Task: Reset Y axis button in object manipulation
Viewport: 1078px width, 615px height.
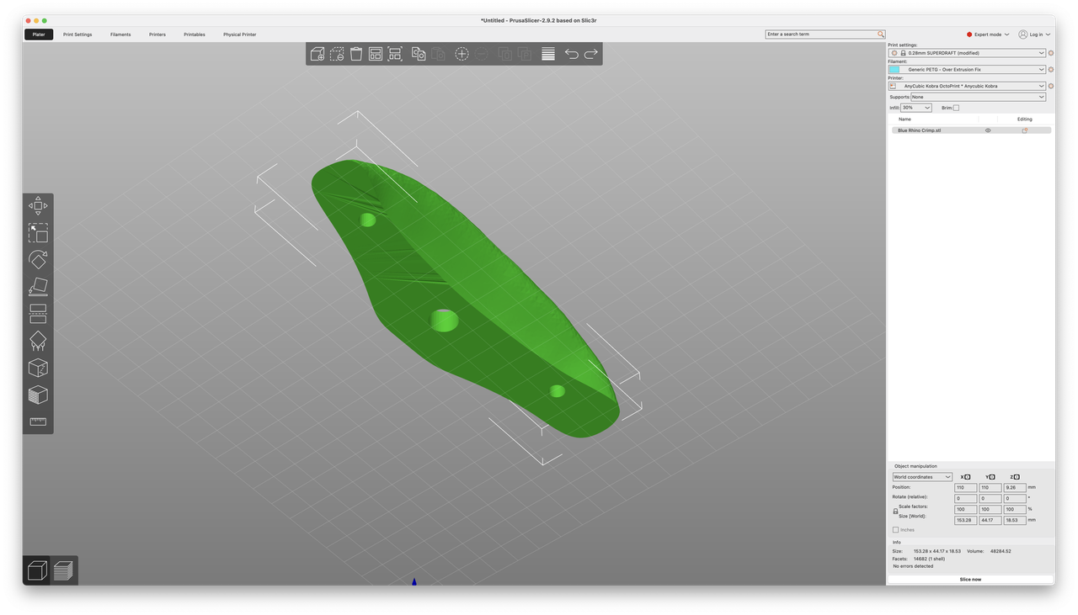Action: pyautogui.click(x=990, y=477)
